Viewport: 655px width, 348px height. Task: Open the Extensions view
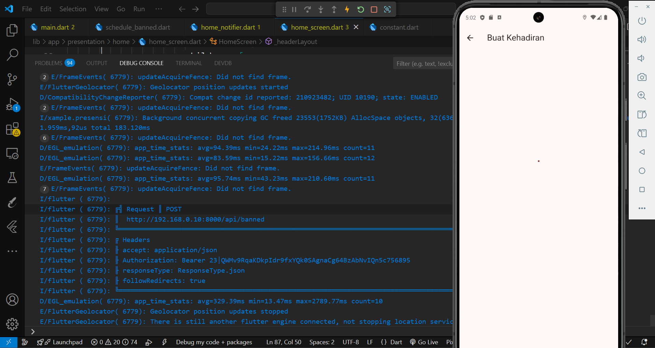(x=12, y=129)
